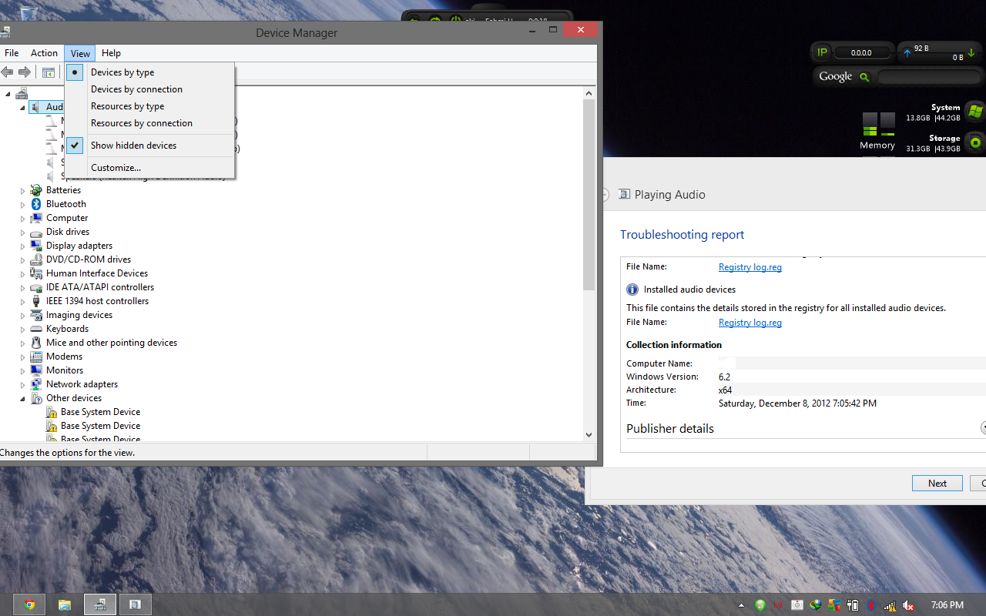Viewport: 986px width, 616px height.
Task: Click the green Windows System drive icon
Action: tap(975, 112)
